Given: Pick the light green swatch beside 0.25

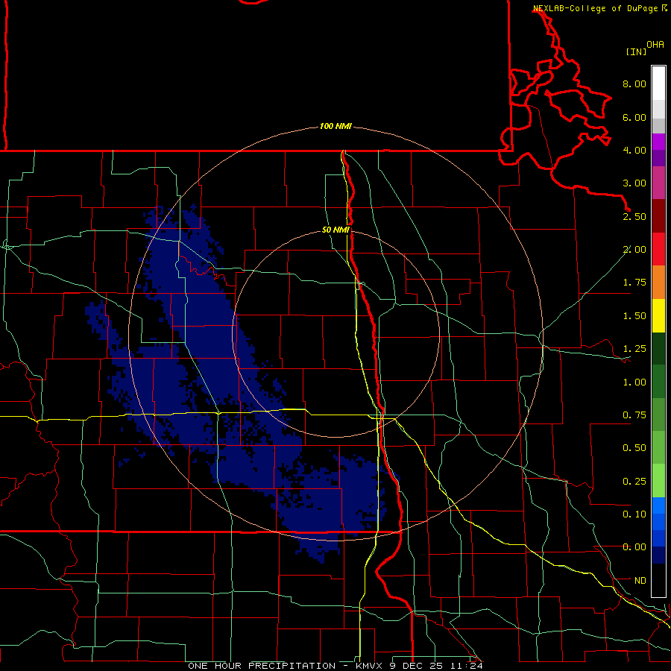Looking at the screenshot, I should [x=658, y=481].
